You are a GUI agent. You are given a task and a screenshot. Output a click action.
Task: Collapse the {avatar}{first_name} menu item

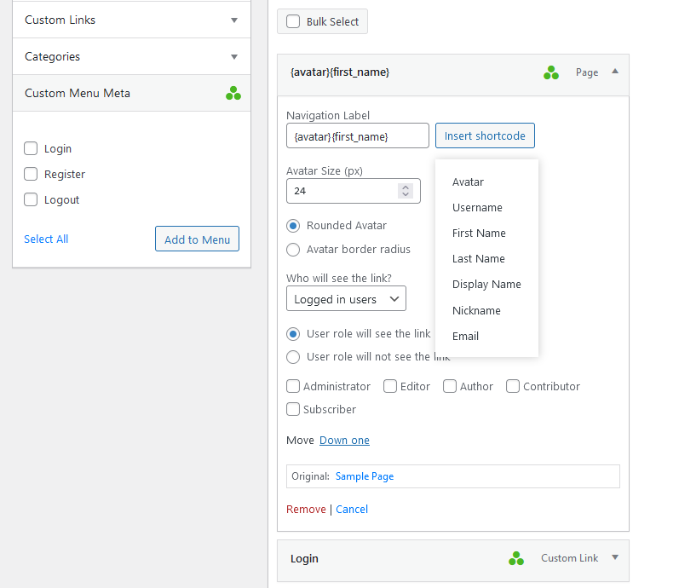(615, 72)
